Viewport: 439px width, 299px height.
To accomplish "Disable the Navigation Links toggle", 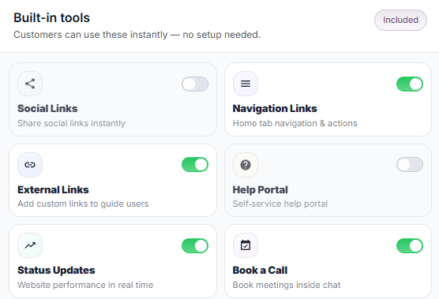I will click(x=410, y=84).
